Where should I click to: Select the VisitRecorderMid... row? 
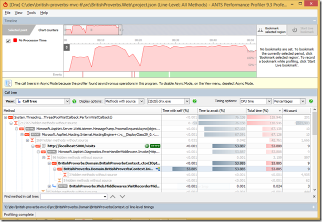tap(156, 187)
